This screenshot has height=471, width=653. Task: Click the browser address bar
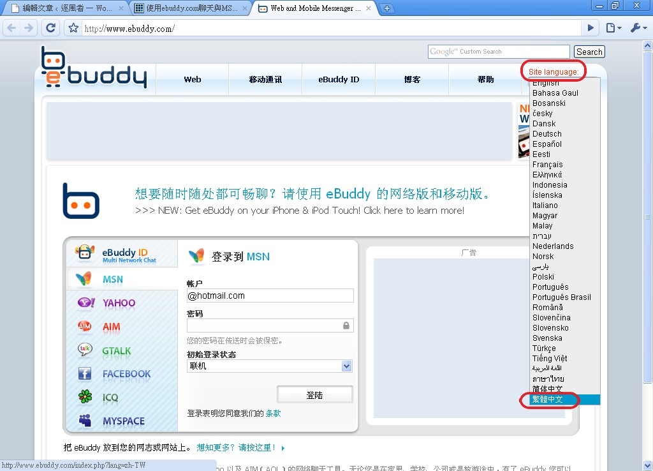click(x=331, y=28)
